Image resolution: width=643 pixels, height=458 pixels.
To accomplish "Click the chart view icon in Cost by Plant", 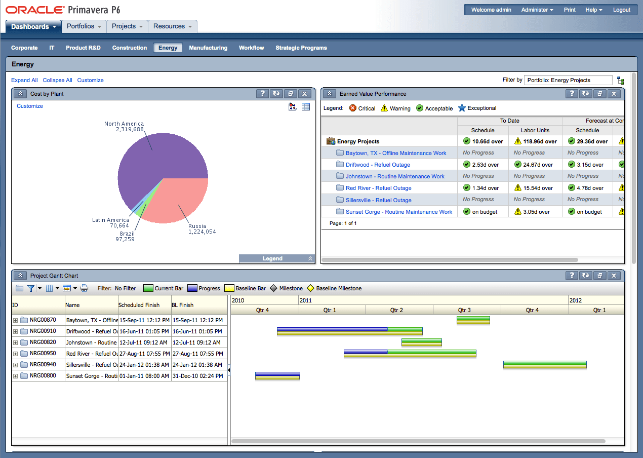I will 293,106.
